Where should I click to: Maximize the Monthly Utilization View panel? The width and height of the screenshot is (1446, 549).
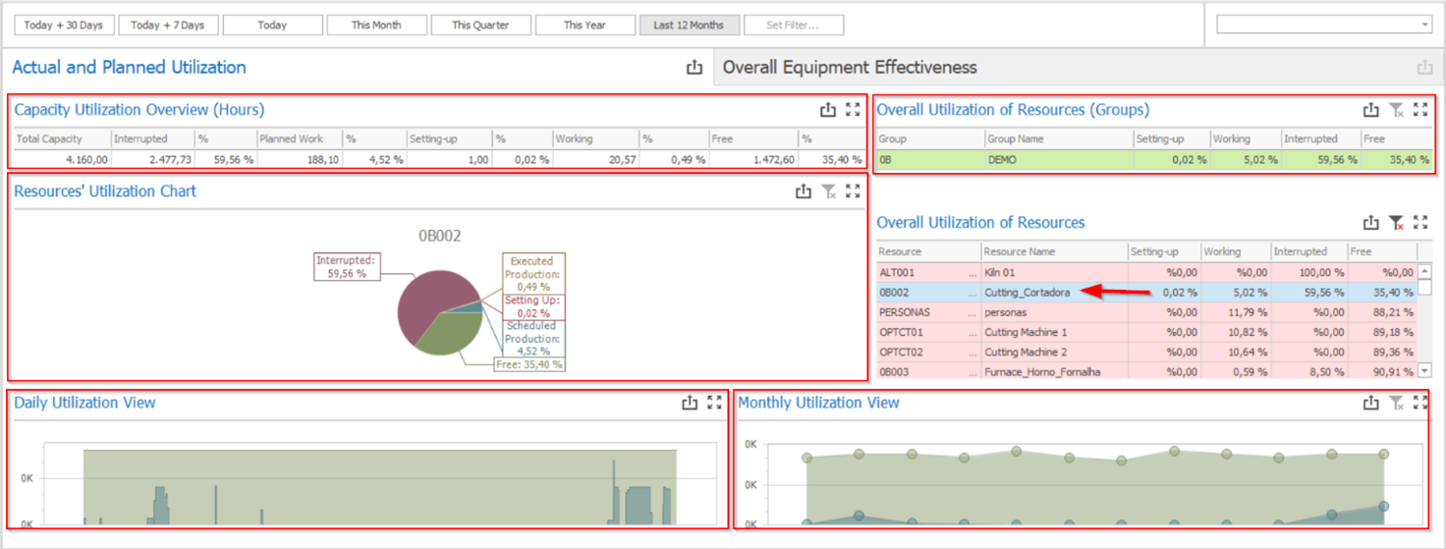coord(1420,403)
